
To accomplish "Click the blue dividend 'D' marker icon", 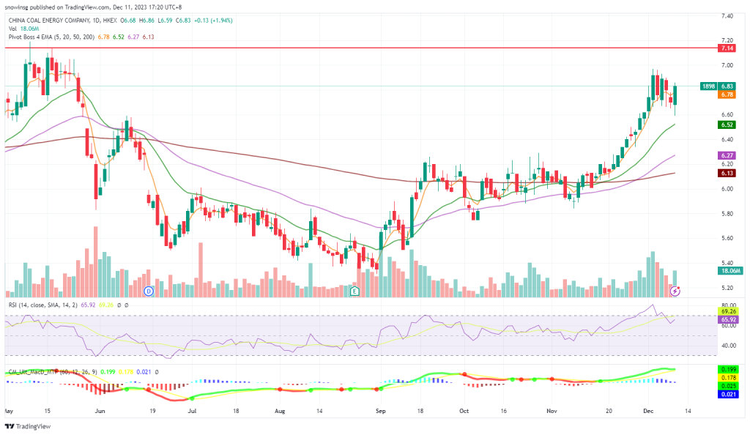I will [149, 291].
